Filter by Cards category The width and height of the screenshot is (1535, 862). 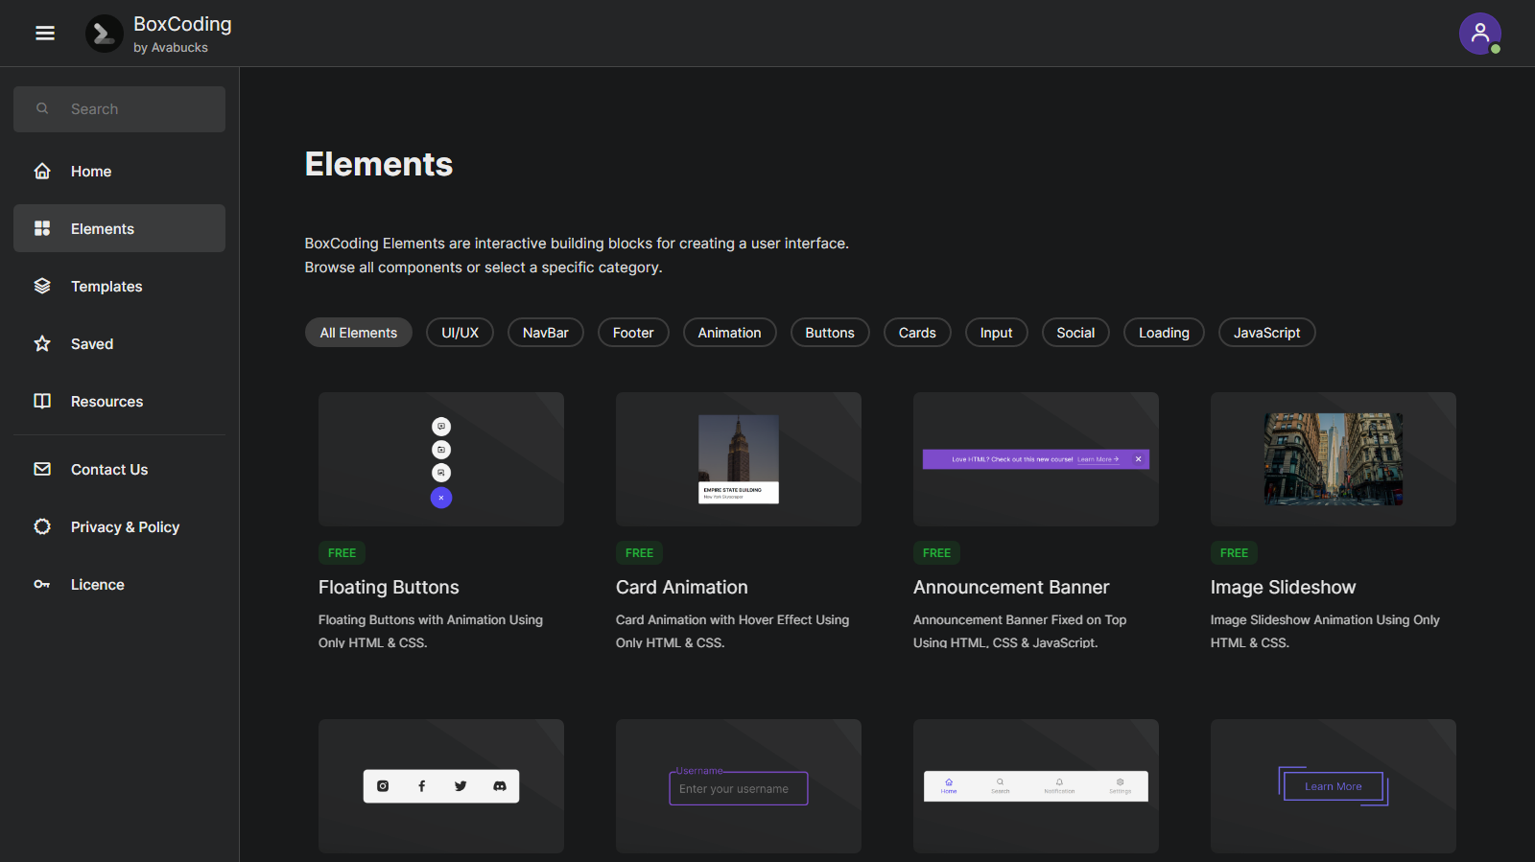coord(917,333)
